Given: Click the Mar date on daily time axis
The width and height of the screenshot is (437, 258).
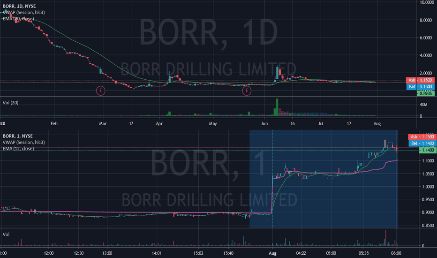Looking at the screenshot, I should (103, 123).
